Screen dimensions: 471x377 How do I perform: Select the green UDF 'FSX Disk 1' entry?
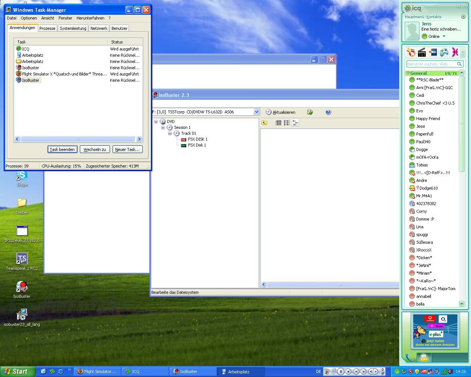[x=193, y=145]
